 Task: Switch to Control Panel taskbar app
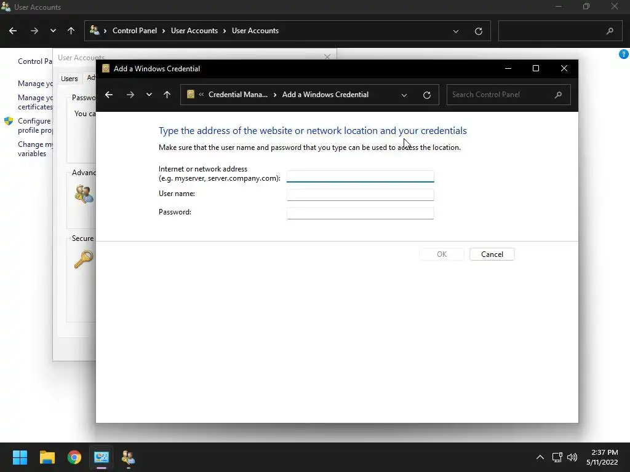[x=102, y=457]
